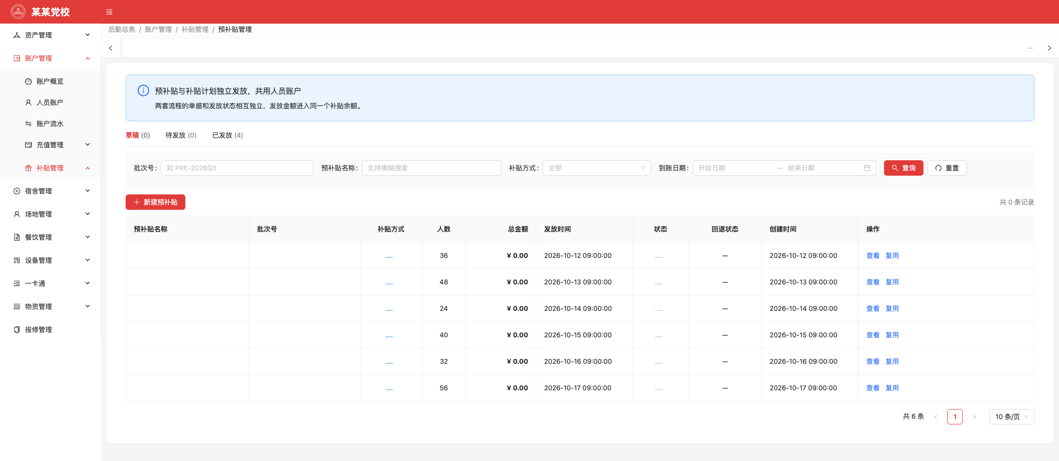
Task: Go to next page in pagination
Action: tap(974, 417)
